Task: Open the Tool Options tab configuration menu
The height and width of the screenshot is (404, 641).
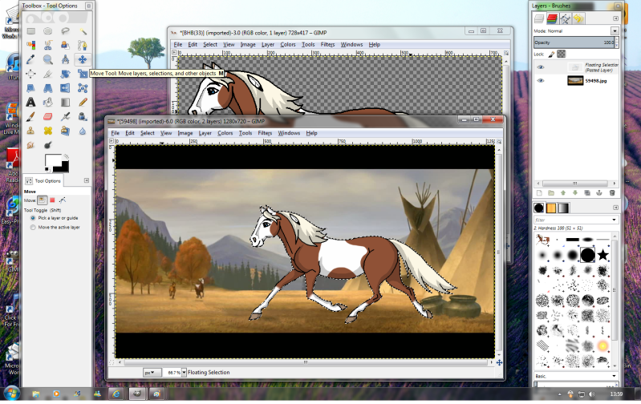Action: pyautogui.click(x=87, y=180)
